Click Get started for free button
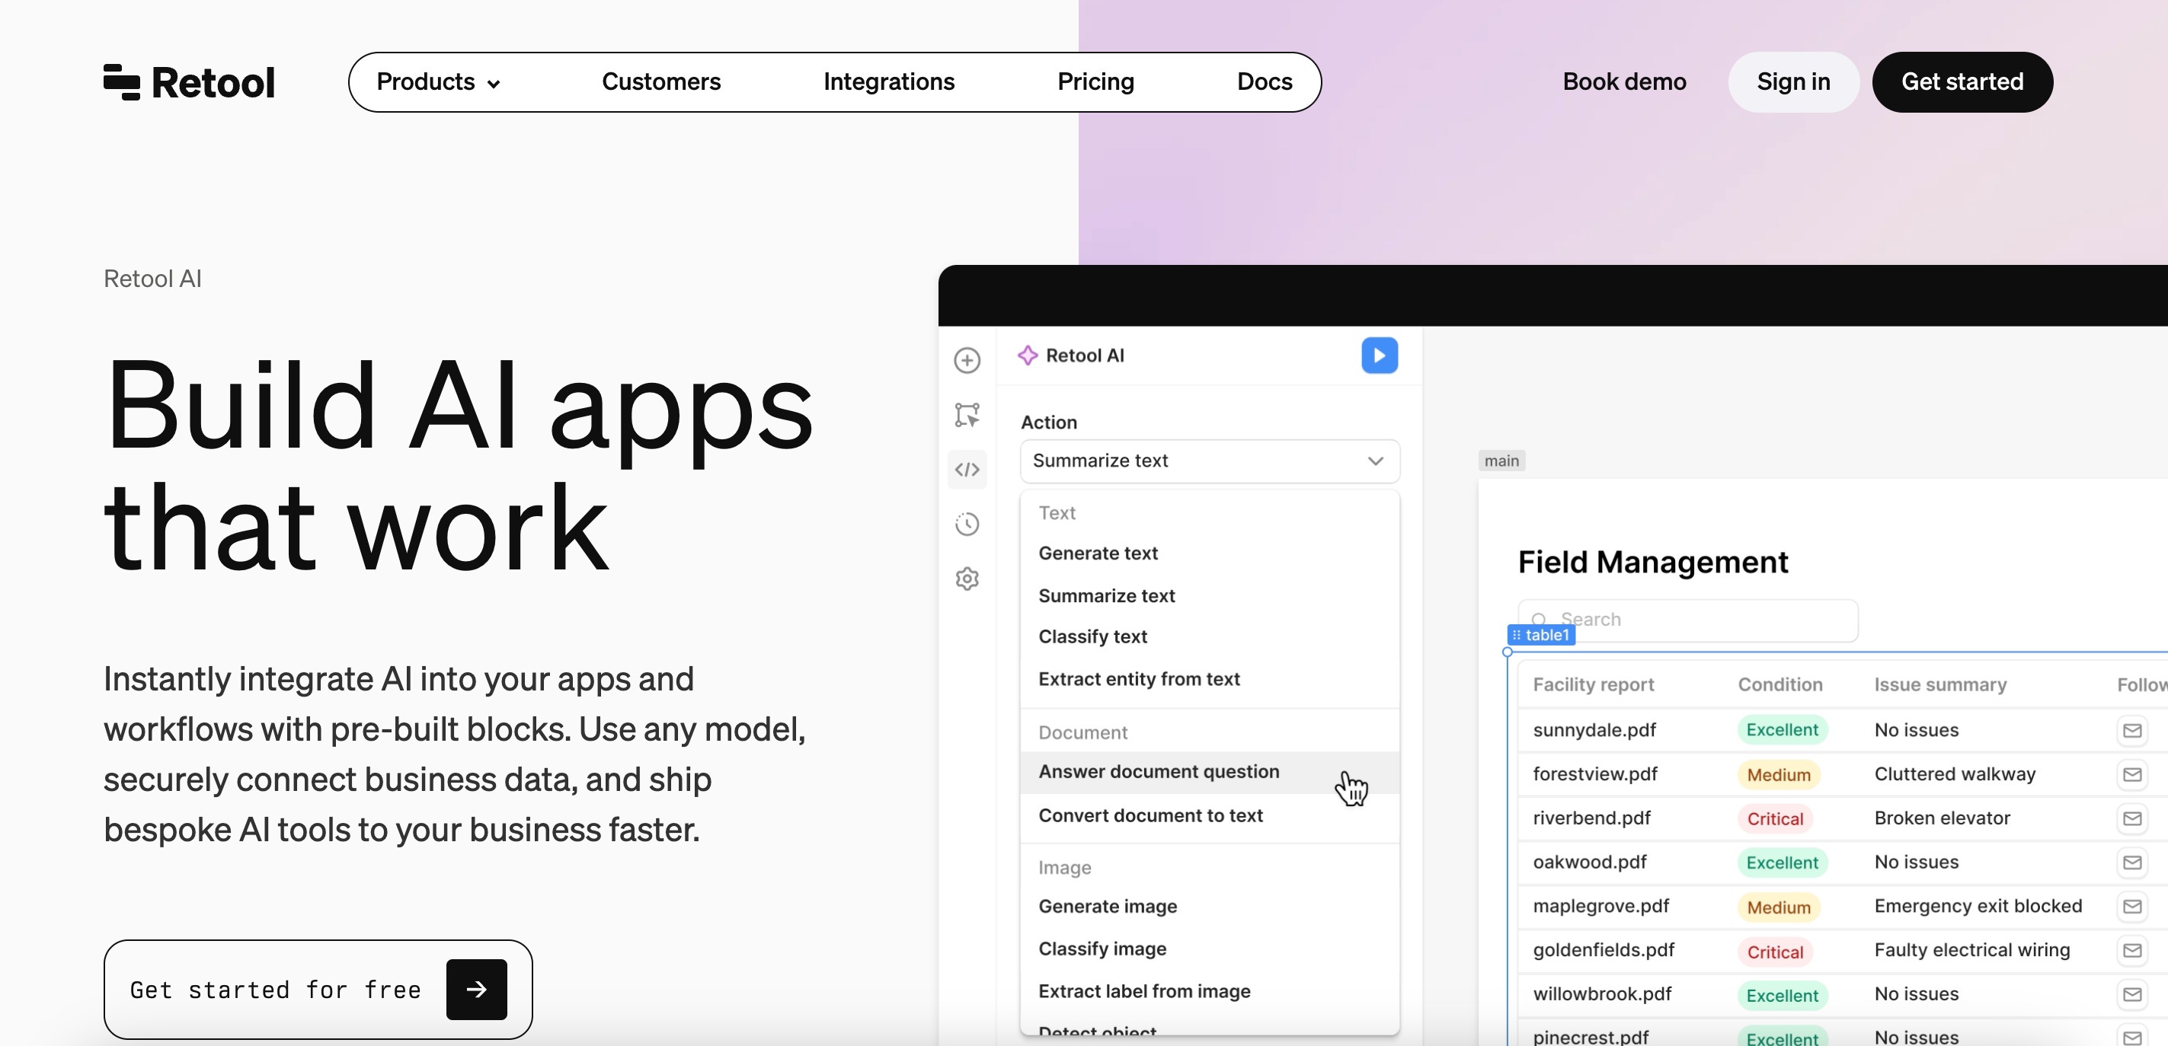The width and height of the screenshot is (2168, 1046). click(318, 990)
